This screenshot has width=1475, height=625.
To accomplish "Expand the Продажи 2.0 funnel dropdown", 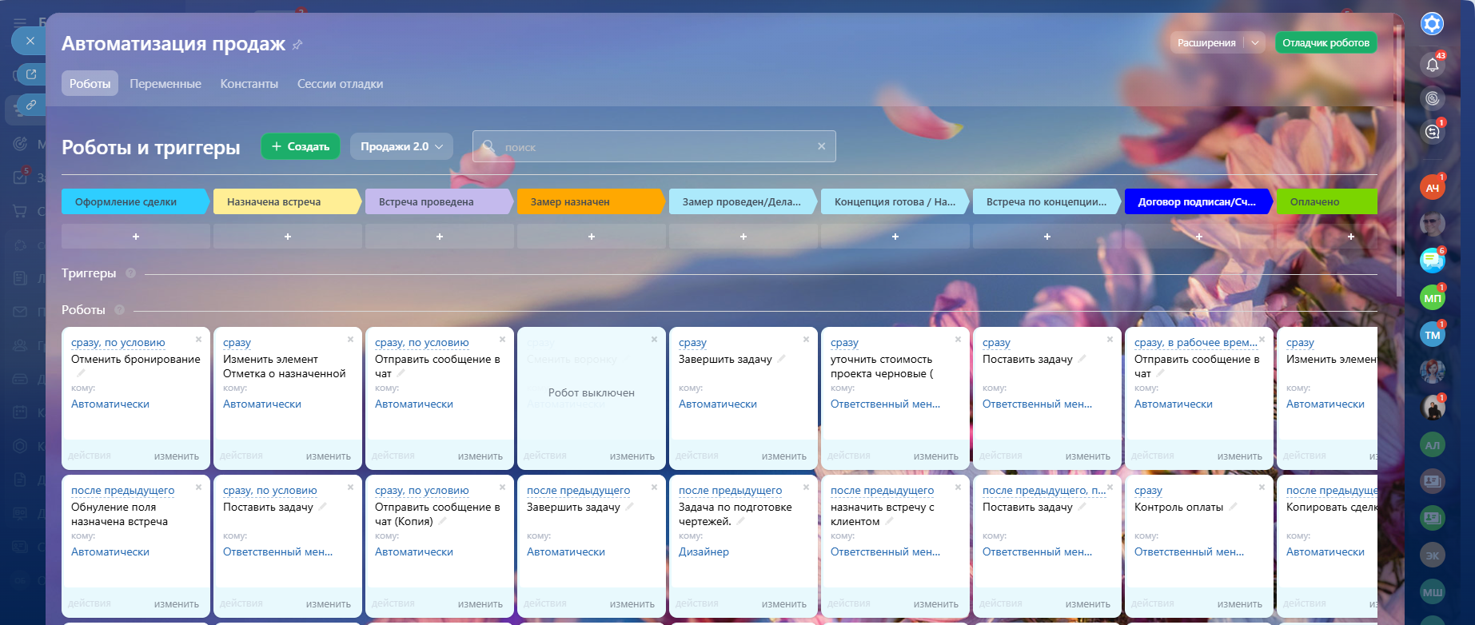I will tap(401, 146).
